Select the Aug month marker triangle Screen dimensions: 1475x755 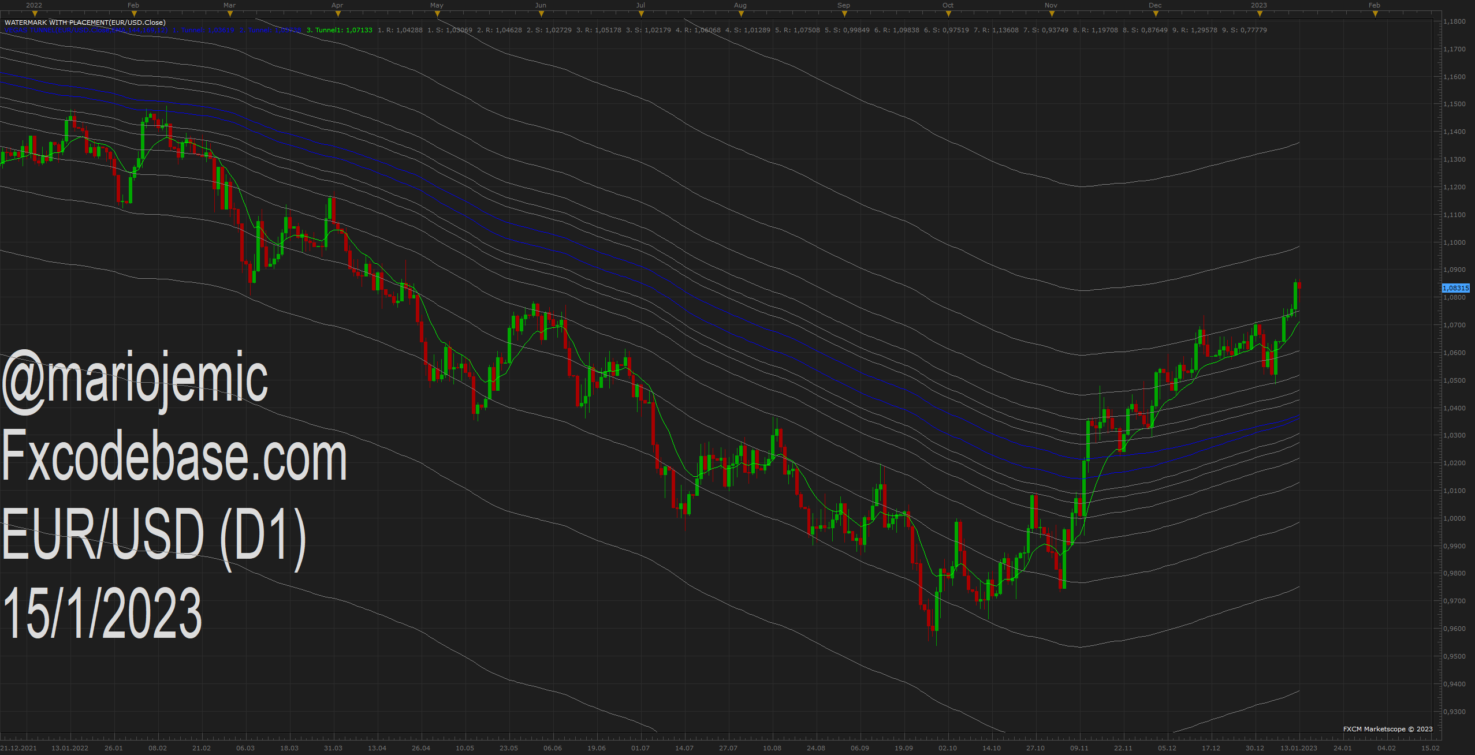coord(741,14)
